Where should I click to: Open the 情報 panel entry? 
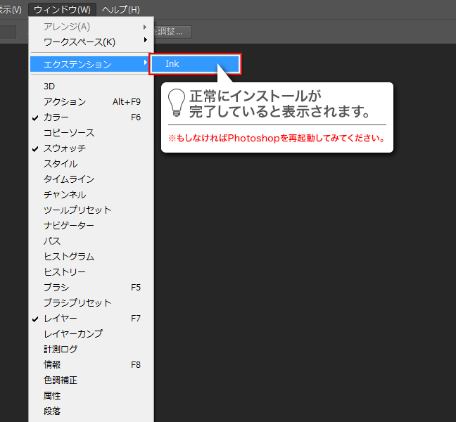[x=52, y=365]
